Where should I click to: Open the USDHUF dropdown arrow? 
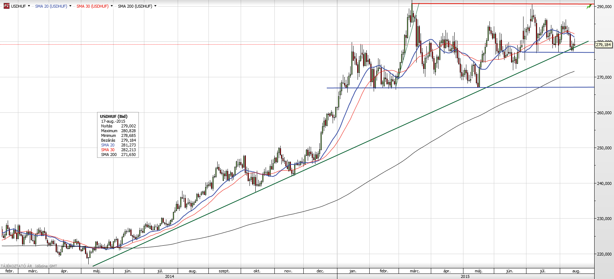(29, 6)
